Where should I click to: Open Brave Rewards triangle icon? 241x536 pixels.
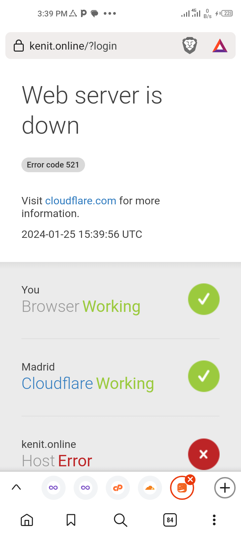pos(220,46)
